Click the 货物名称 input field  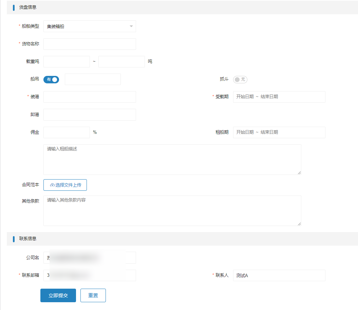tap(90, 44)
